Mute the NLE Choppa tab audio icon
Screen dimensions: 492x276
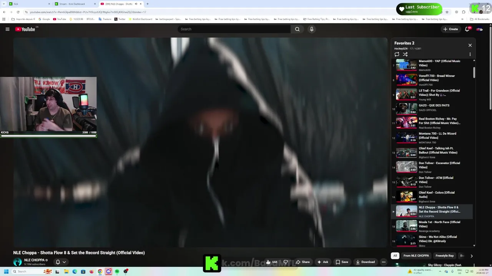[x=136, y=4]
